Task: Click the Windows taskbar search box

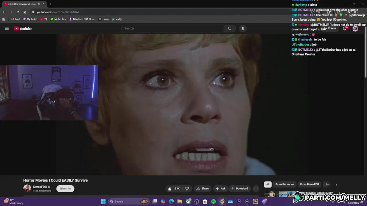Action: point(129,201)
